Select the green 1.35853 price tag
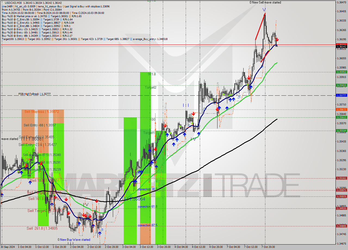Viewport: 348px width, 250px height. coord(341,85)
